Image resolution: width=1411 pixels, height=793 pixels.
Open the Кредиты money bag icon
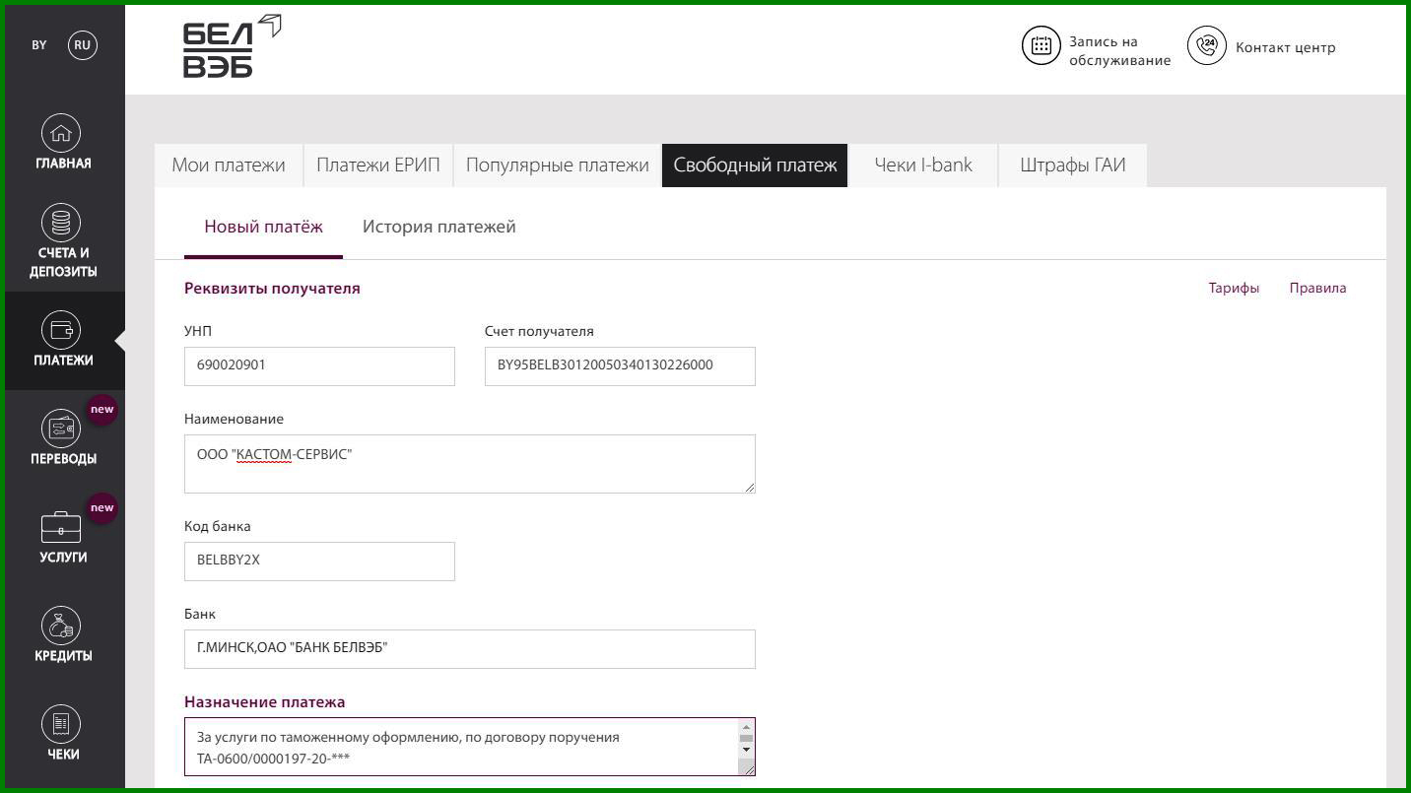click(x=61, y=626)
